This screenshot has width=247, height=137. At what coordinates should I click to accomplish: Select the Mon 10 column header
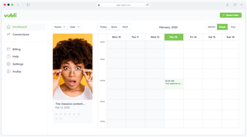pyautogui.click(x=116, y=37)
